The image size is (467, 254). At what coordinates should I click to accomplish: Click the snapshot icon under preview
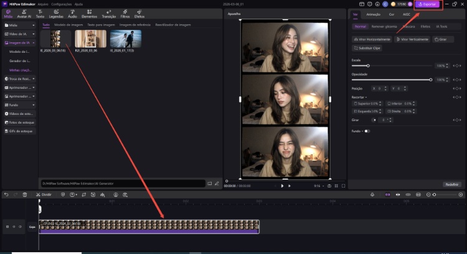pos(329,186)
